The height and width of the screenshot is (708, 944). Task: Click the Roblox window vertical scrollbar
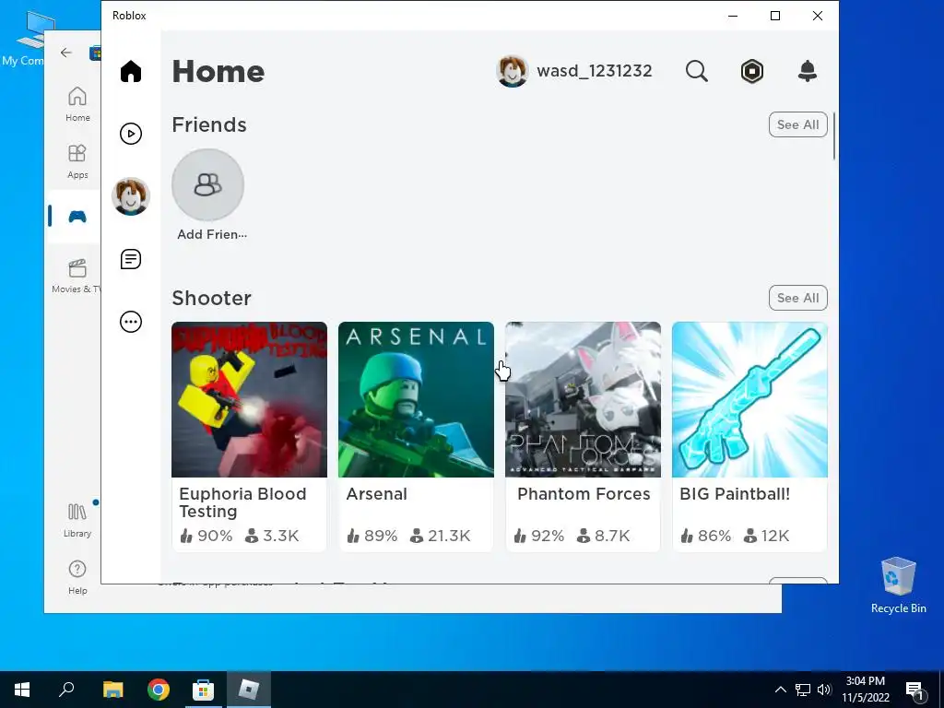834,136
